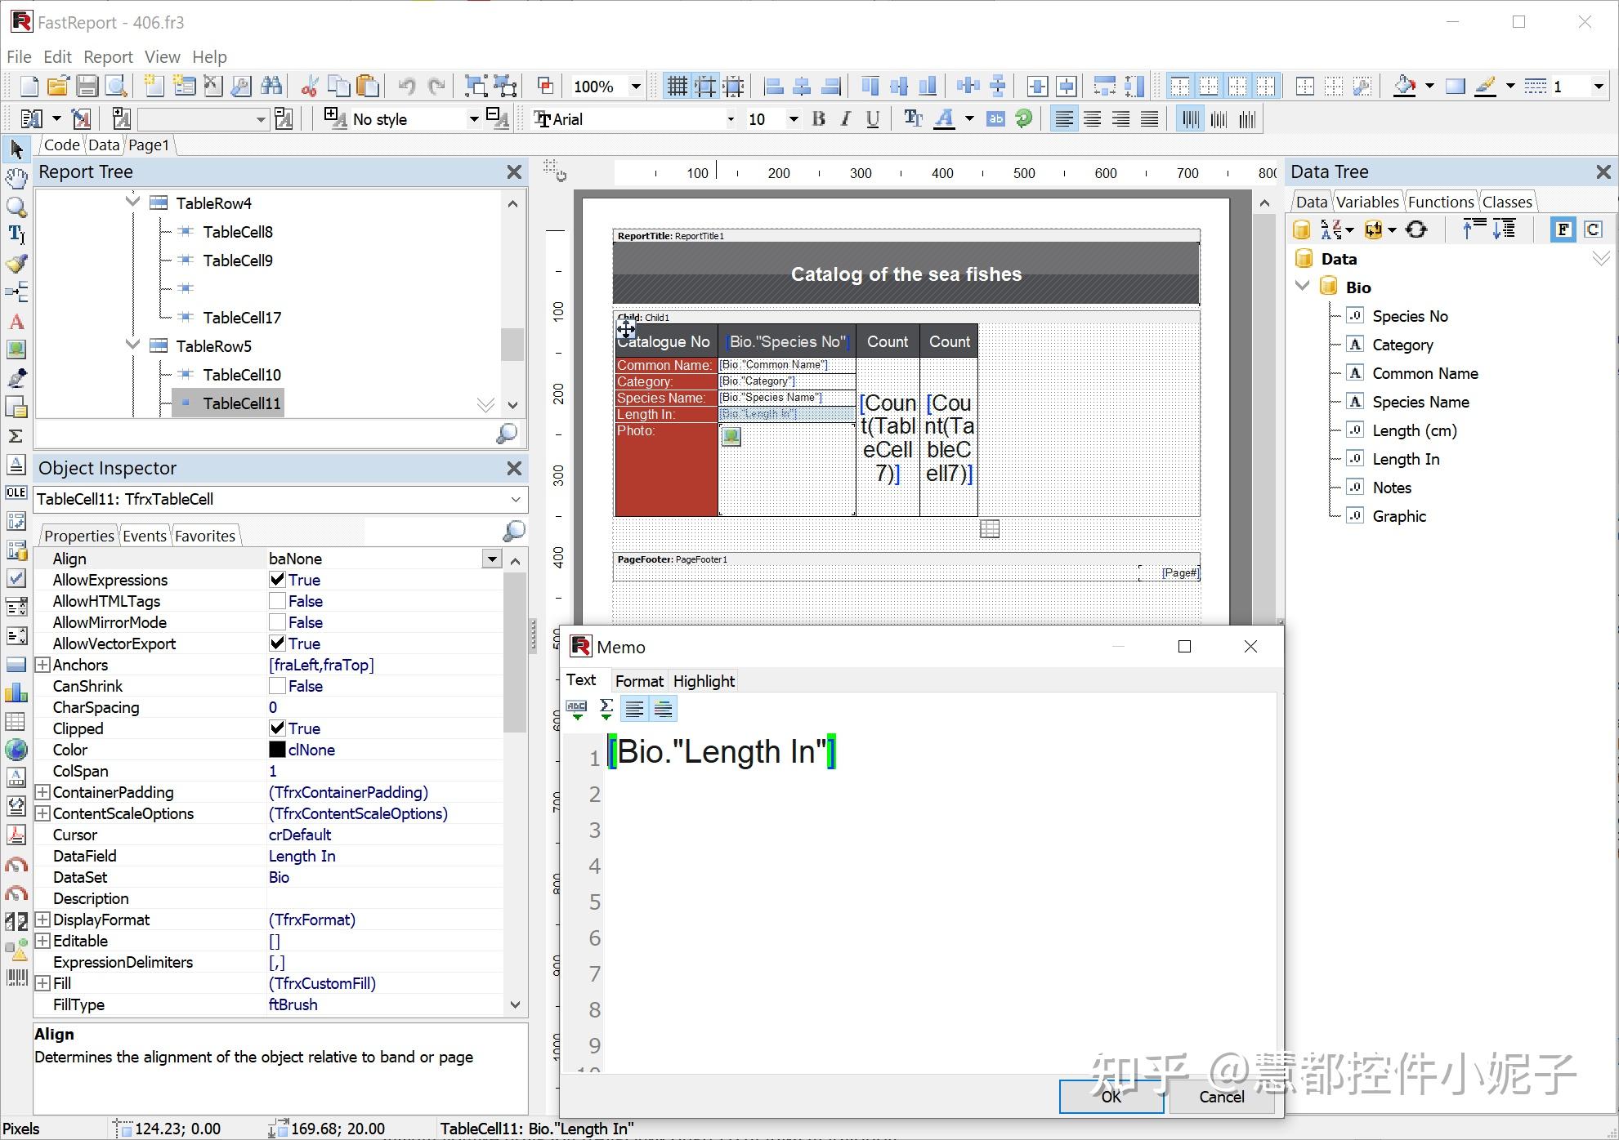Click the Color clNone swatch
The height and width of the screenshot is (1140, 1619).
[277, 750]
